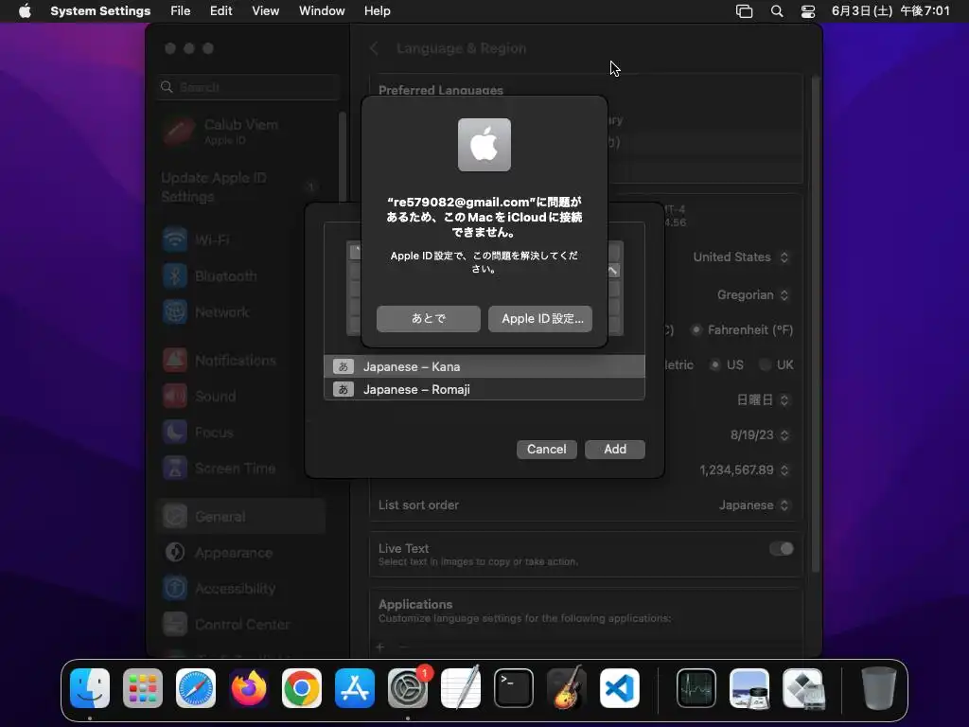Image resolution: width=969 pixels, height=727 pixels.
Task: Click the settings pane vertical scrollbar
Action: click(816, 324)
